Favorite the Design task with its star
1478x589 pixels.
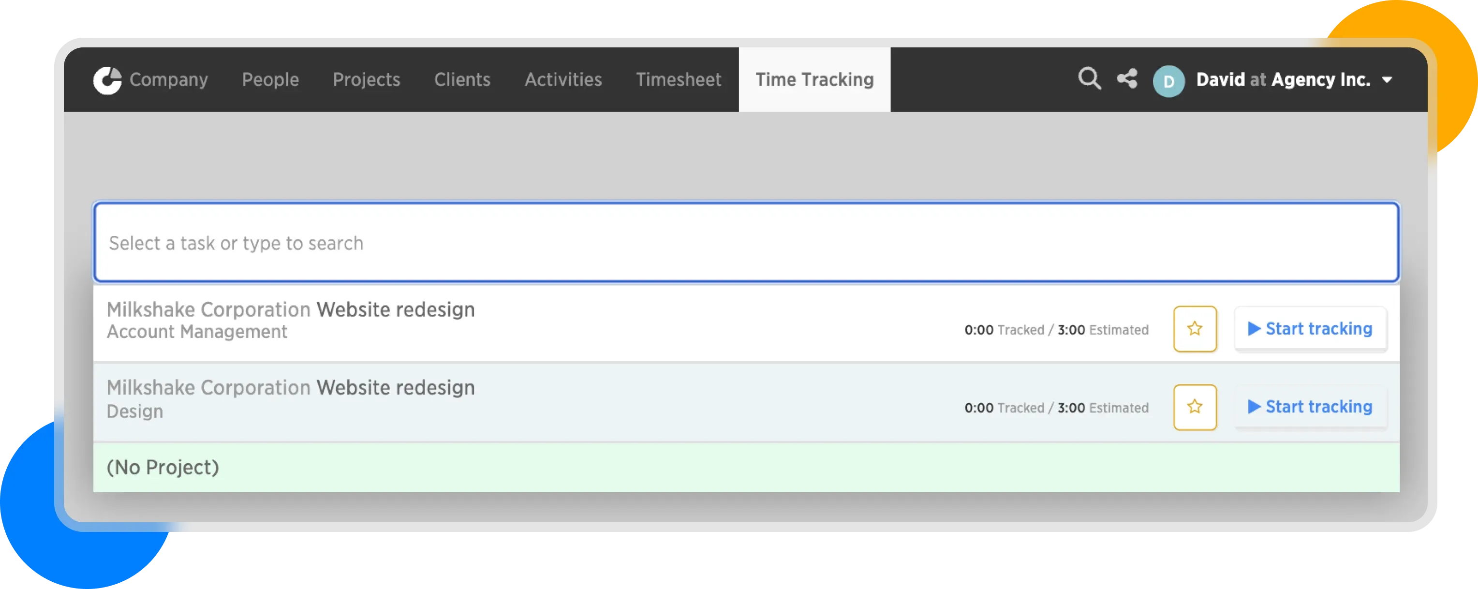(1195, 407)
